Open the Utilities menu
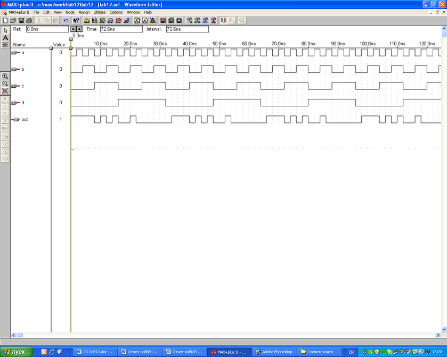The image size is (447, 357). click(100, 12)
